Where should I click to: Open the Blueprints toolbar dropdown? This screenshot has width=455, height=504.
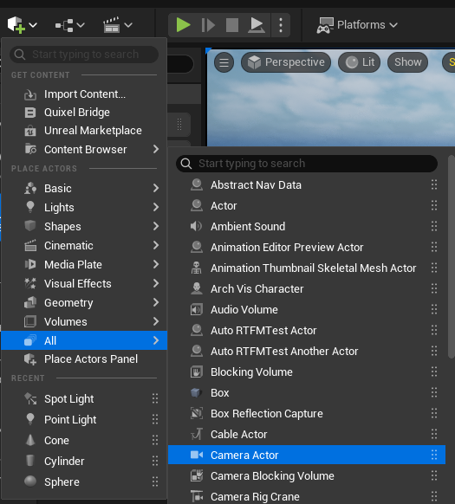[x=70, y=25]
